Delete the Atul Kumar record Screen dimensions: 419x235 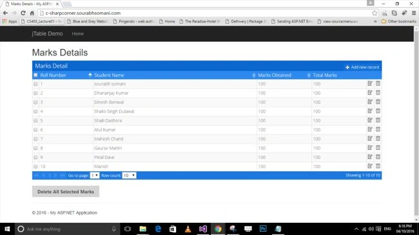(x=378, y=129)
